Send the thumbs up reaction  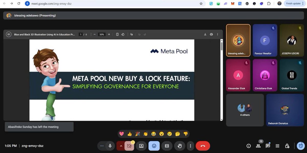[129, 134]
